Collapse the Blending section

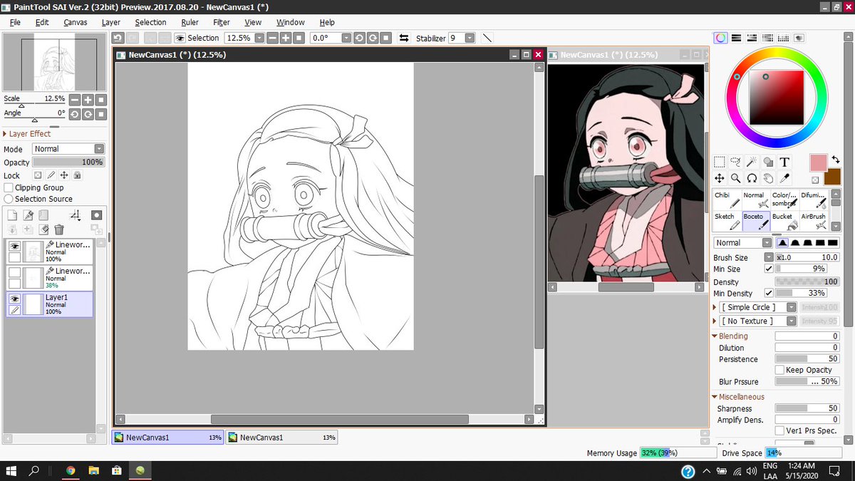click(x=730, y=336)
